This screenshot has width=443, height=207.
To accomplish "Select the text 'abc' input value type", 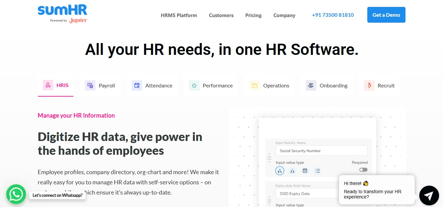I will 279,171.
